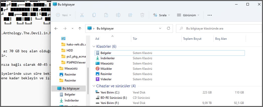
Task: Navigate back with the left arrow
Action: 56,28
